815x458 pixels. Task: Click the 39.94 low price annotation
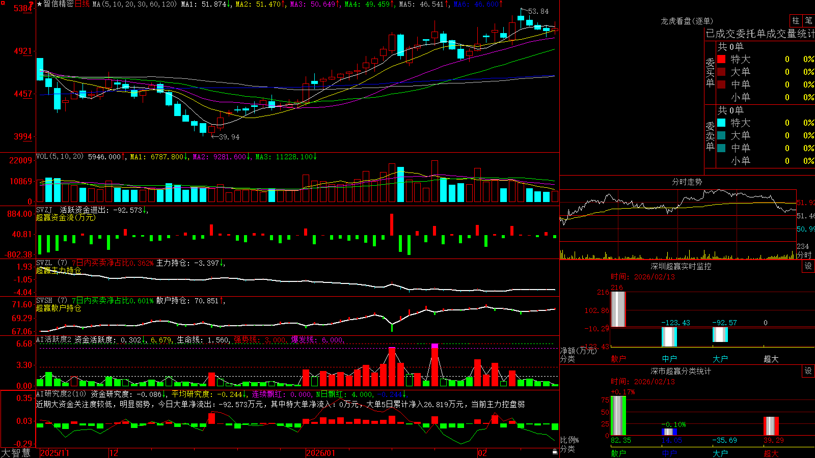coord(229,137)
